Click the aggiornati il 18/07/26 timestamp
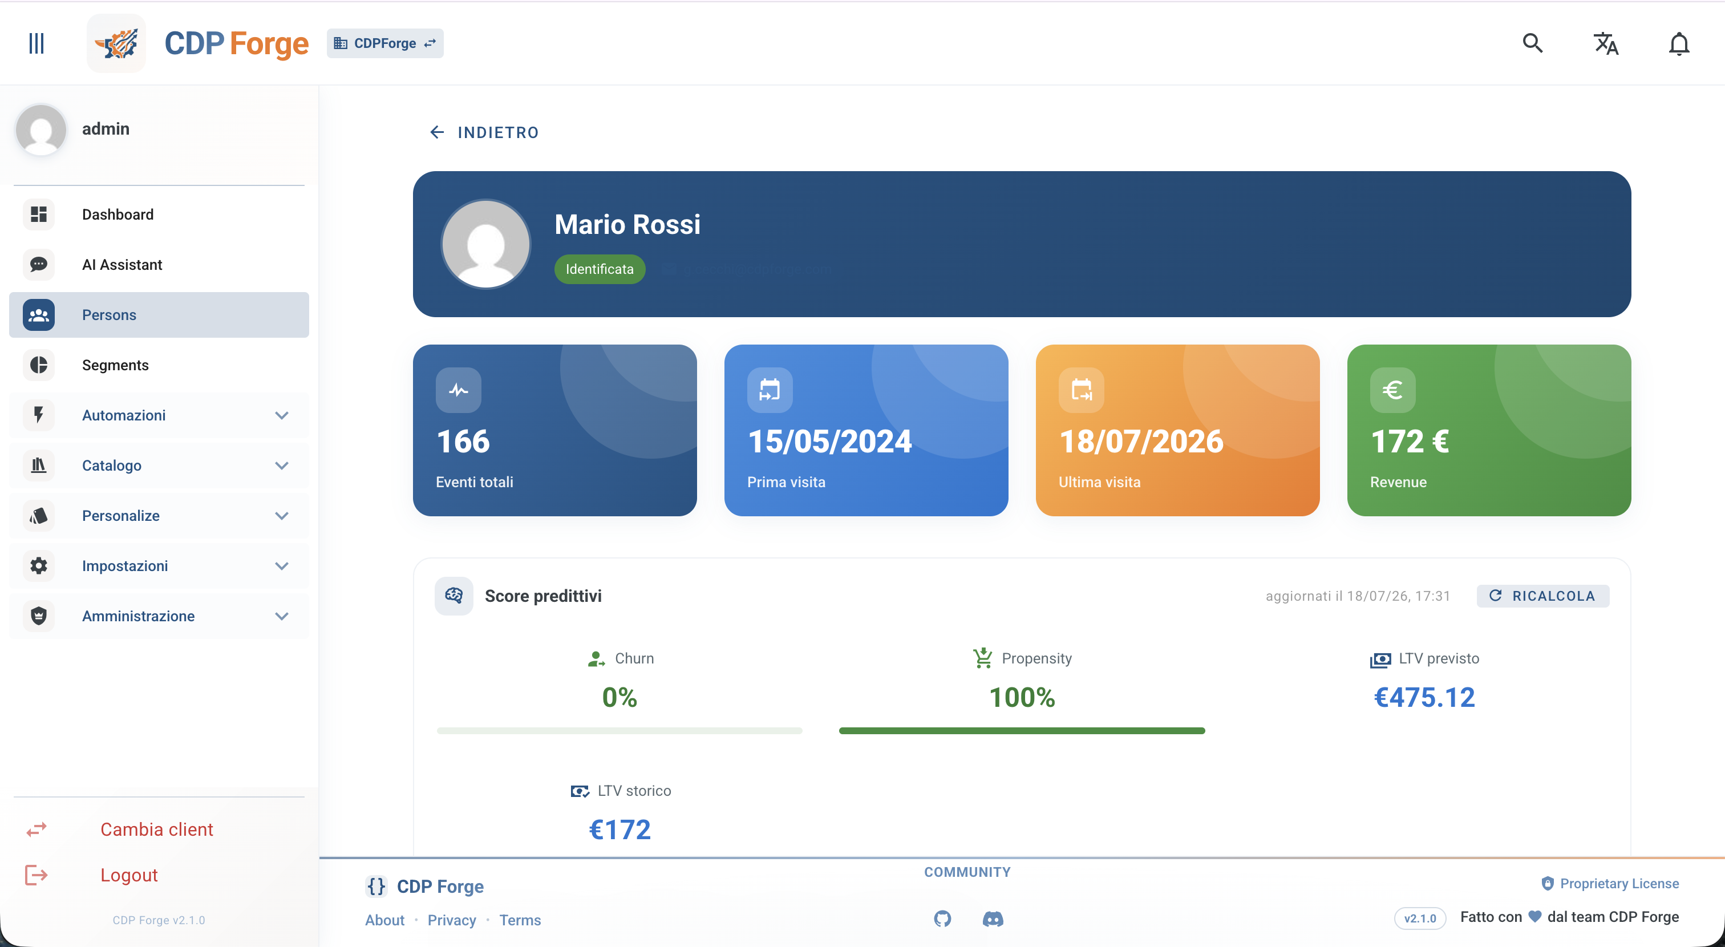The image size is (1725, 947). pos(1358,596)
